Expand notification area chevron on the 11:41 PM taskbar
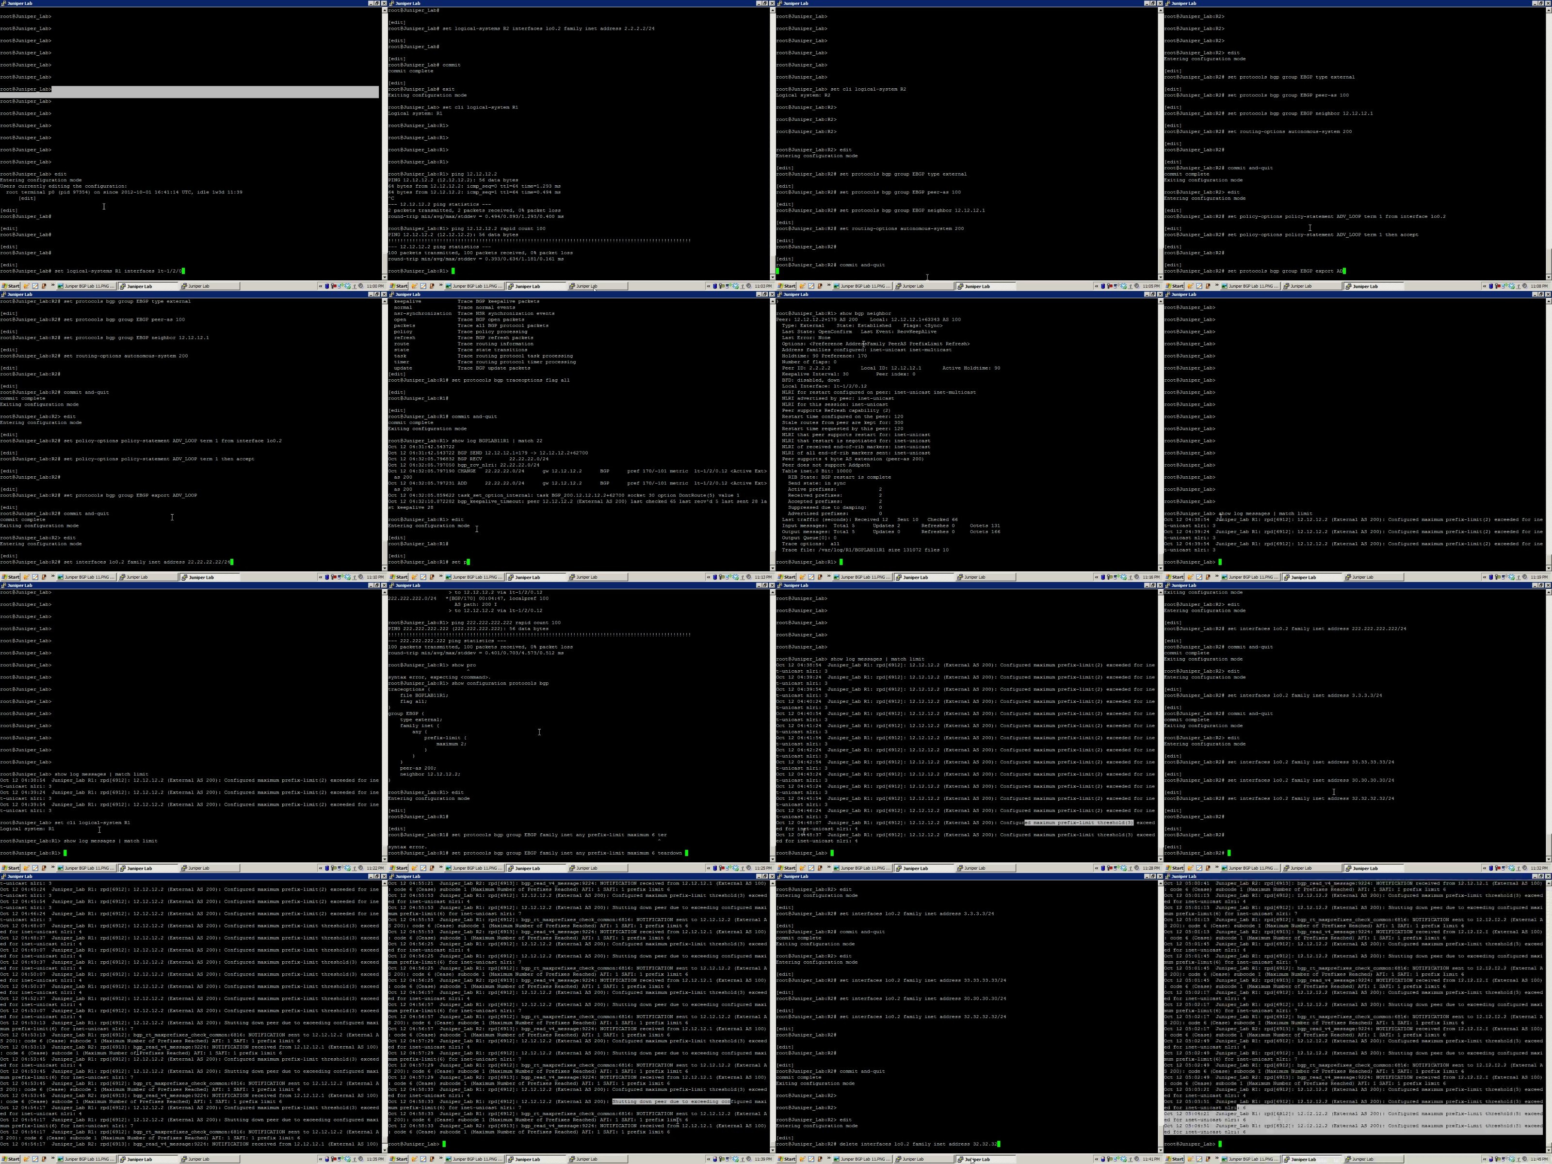 coord(1097,1159)
